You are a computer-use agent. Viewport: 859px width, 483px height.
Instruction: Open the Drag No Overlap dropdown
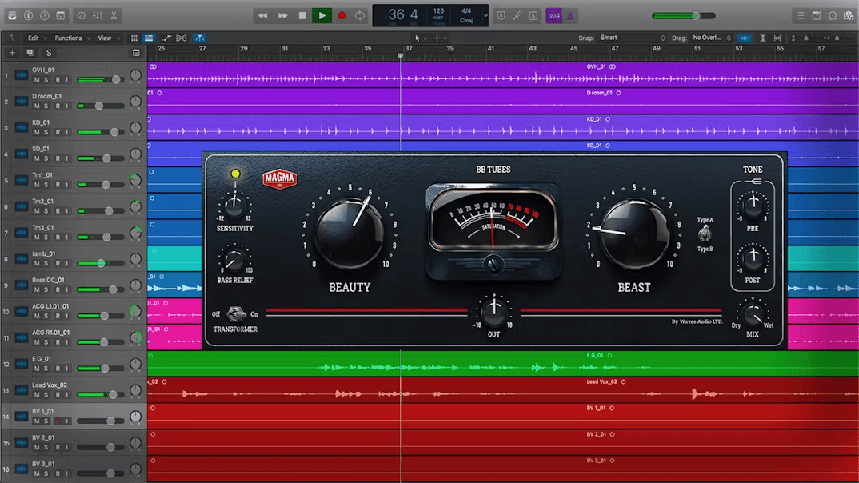pos(712,38)
